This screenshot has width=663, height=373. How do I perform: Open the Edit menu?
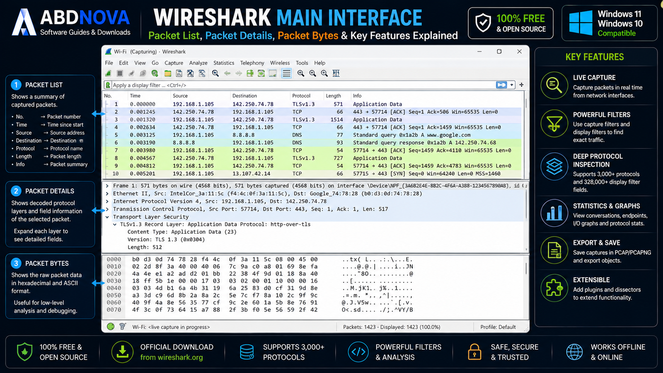(x=123, y=63)
